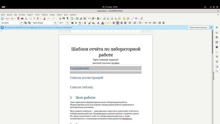Align paragraph to the right
The height and width of the screenshot is (124, 220).
tap(121, 23)
